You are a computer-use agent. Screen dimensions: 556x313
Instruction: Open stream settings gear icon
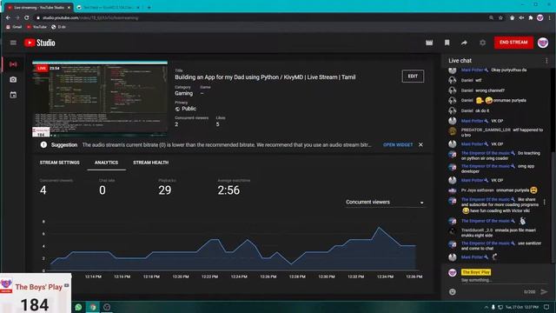[482, 43]
